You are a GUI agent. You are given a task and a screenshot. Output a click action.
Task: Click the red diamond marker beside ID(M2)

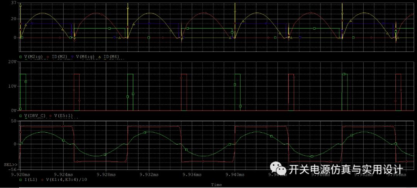coord(48,57)
